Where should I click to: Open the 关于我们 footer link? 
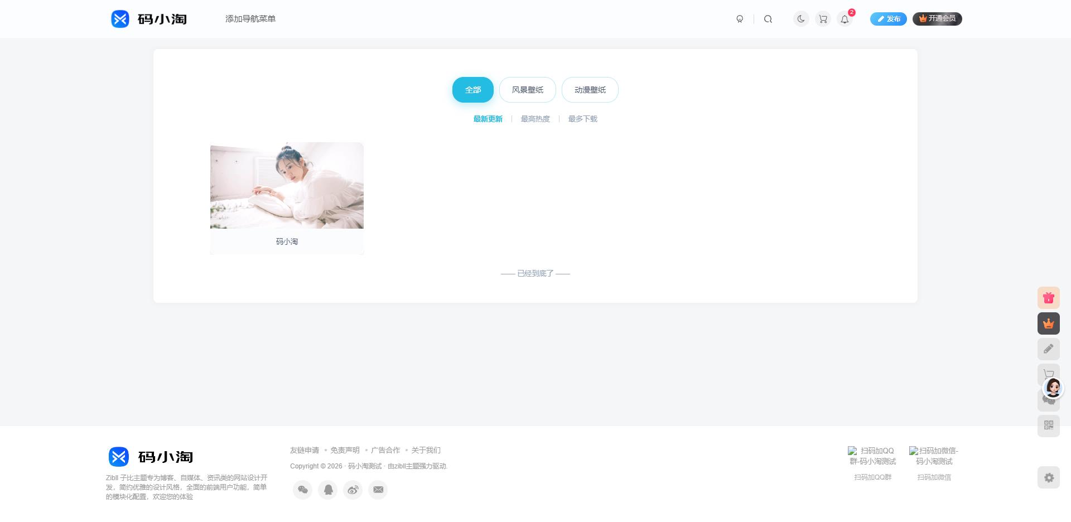click(x=426, y=450)
